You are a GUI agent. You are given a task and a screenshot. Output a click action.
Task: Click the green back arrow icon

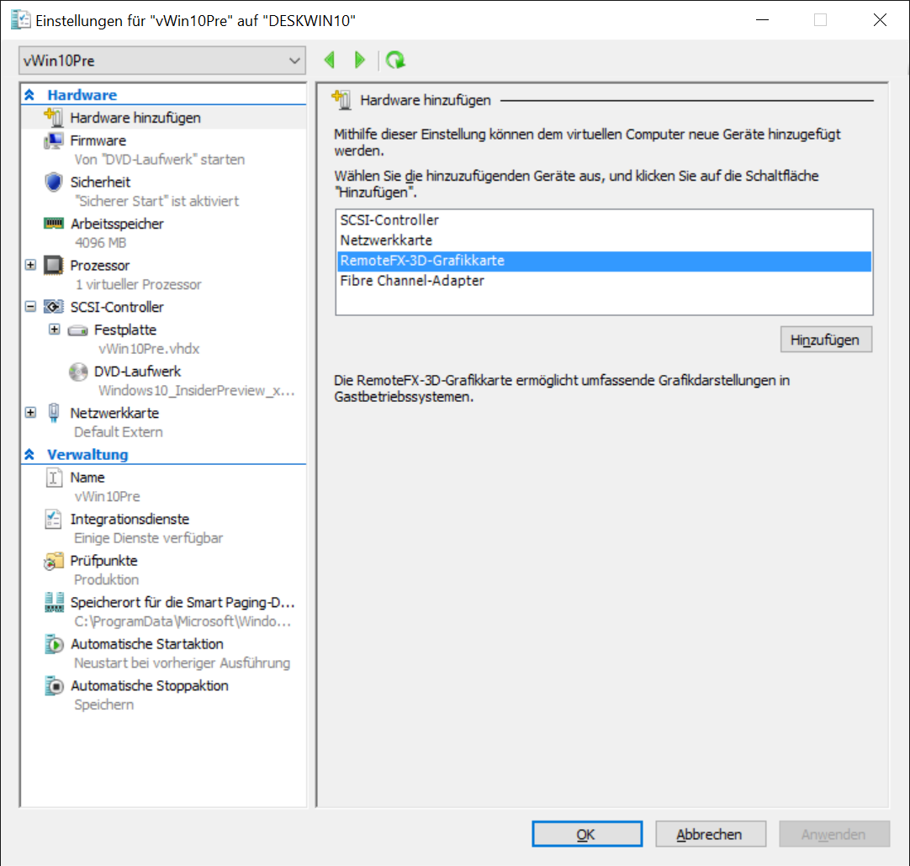[x=330, y=60]
